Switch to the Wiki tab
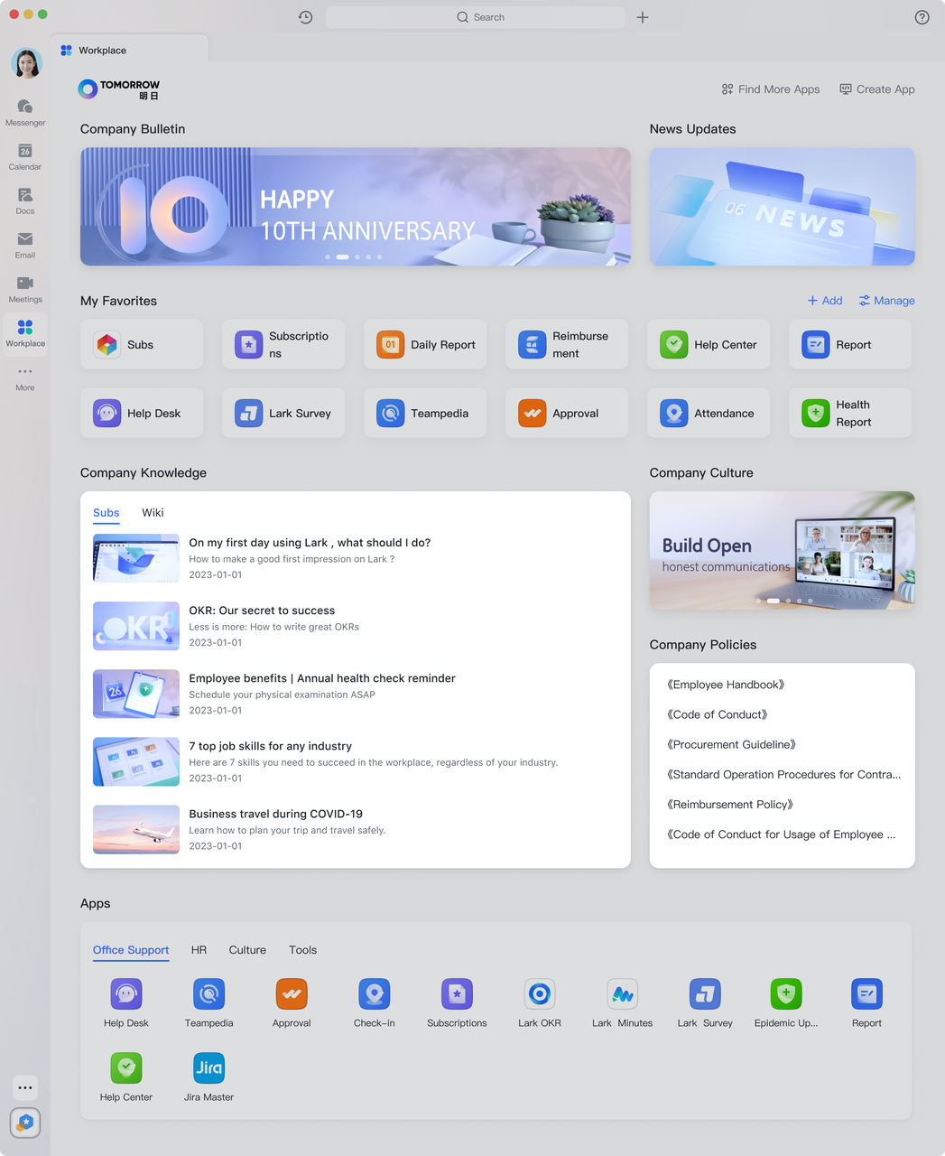Viewport: 945px width, 1156px height. point(153,513)
